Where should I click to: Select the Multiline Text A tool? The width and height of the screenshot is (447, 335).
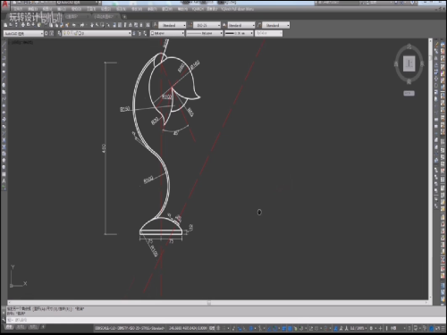click(4, 180)
